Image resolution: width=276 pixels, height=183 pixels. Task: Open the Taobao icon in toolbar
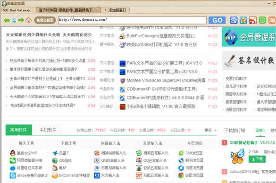pos(272,20)
